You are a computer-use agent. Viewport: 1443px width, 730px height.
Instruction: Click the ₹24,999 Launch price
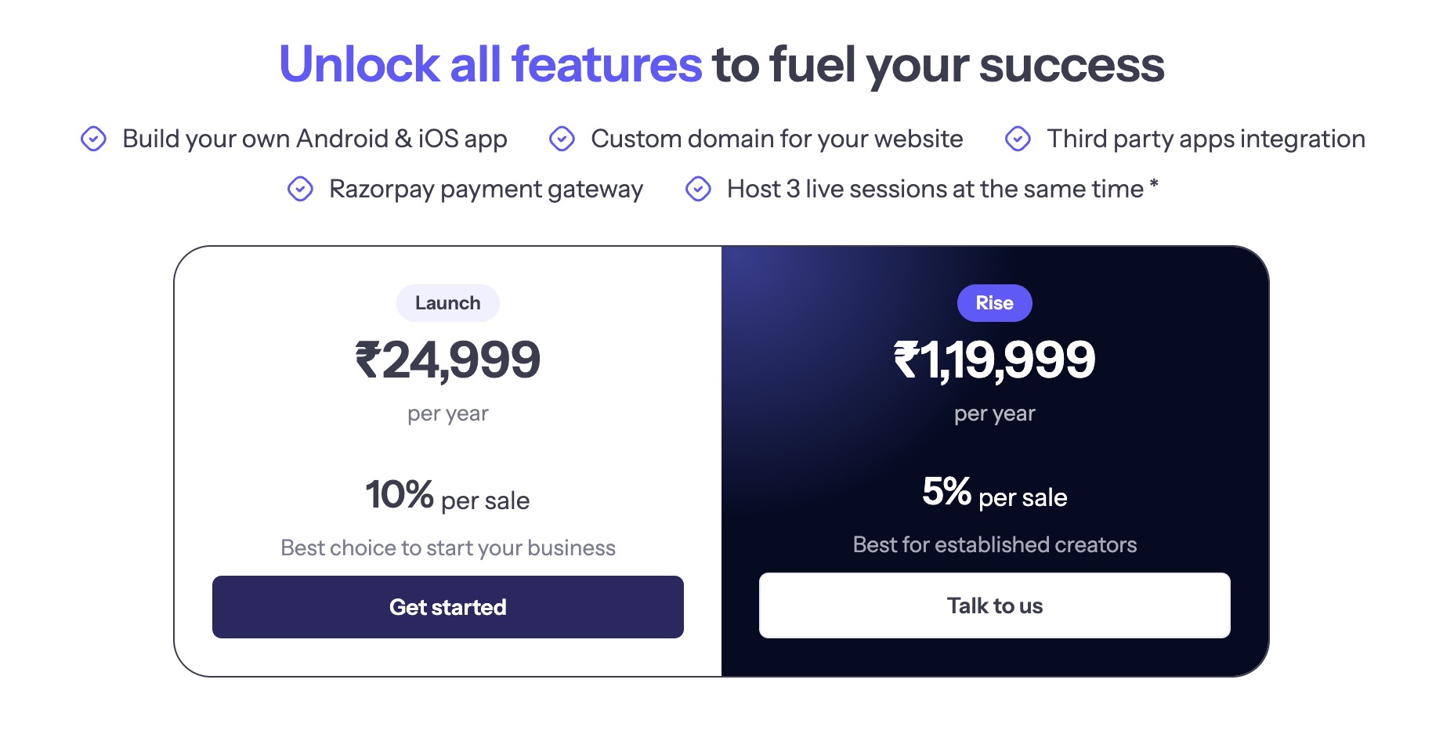(x=448, y=360)
